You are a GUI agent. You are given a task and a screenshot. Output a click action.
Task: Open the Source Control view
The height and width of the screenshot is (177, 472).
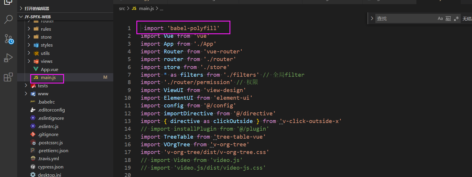click(9, 39)
